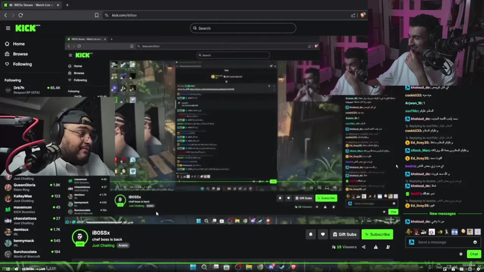Bookmark this page via address bar icon
Image resolution: width=484 pixels, height=272 pixels.
pos(96,15)
